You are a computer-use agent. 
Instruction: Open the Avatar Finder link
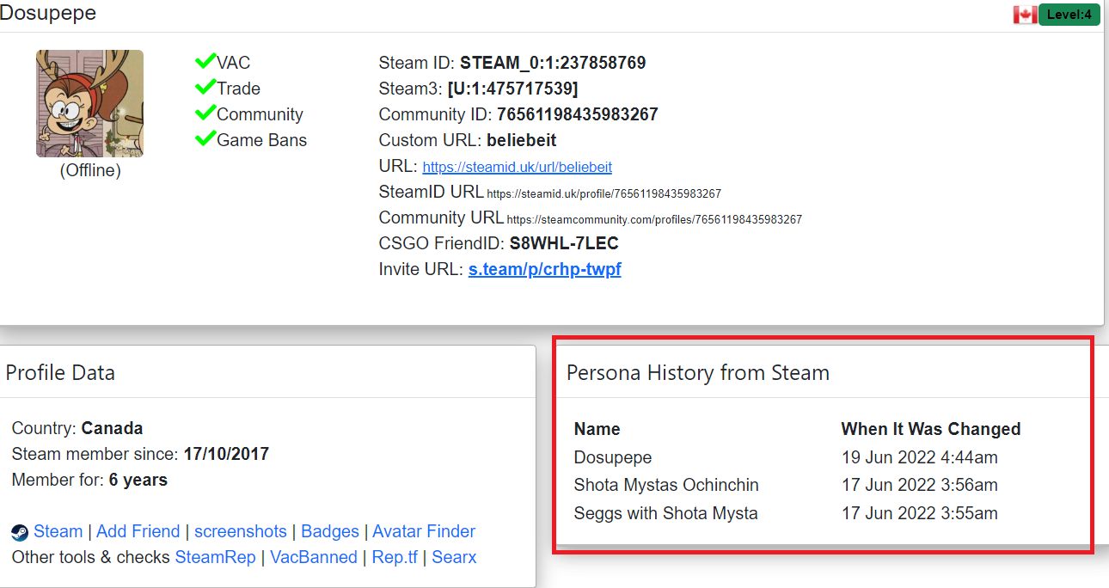pyautogui.click(x=424, y=531)
